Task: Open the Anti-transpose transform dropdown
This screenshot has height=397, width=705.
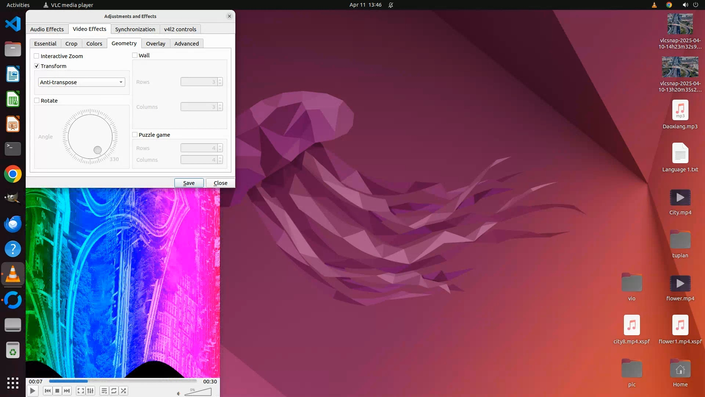Action: click(x=82, y=82)
